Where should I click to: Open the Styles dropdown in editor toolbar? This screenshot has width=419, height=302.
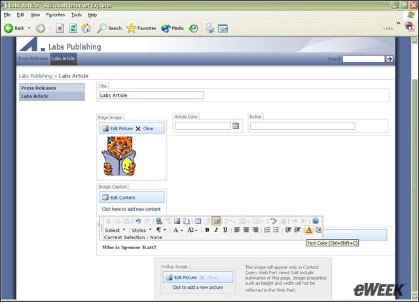(x=141, y=231)
